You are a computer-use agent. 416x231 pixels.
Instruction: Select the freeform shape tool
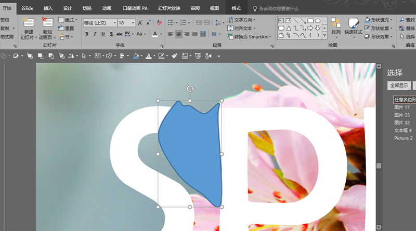coord(281,35)
